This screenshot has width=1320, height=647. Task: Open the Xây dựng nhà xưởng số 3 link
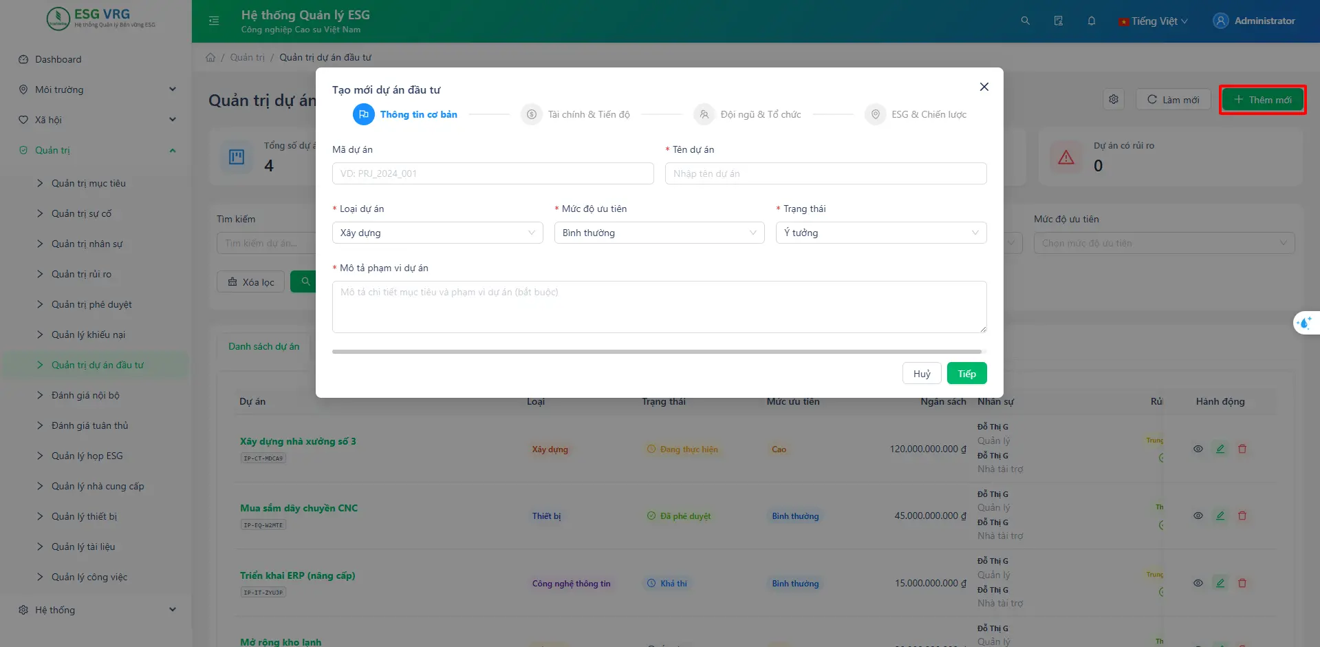298,441
